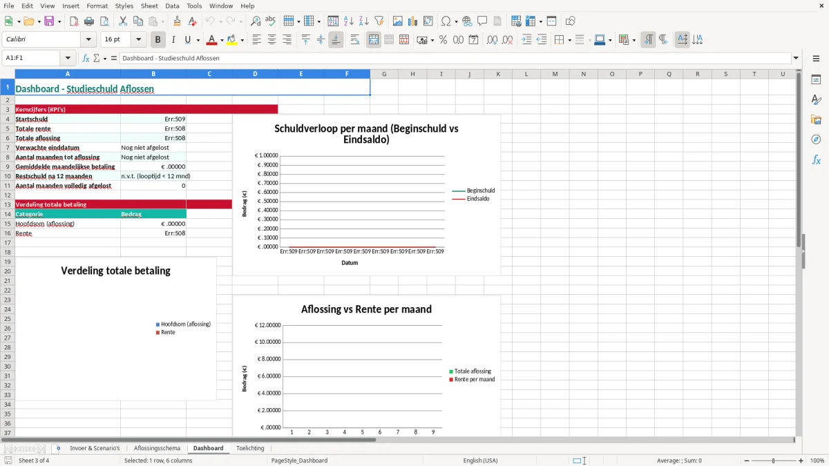
Task: Click the Export as PDF icon
Action: [74, 21]
